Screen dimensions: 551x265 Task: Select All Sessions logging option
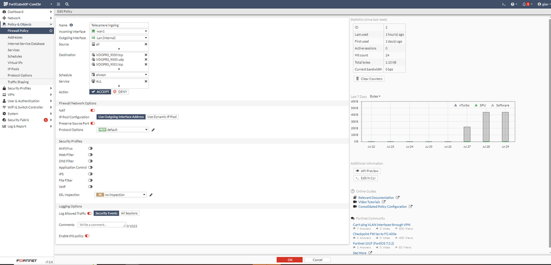click(x=129, y=213)
